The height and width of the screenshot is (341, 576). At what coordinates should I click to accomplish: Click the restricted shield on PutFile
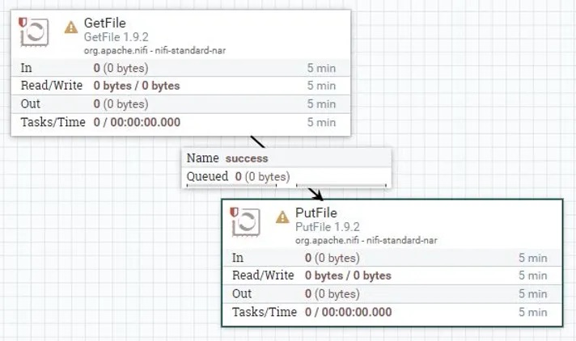234,213
